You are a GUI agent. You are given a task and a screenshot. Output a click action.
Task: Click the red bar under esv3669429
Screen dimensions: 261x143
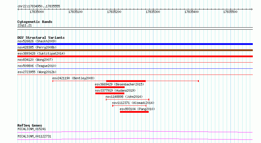coord(110,87)
